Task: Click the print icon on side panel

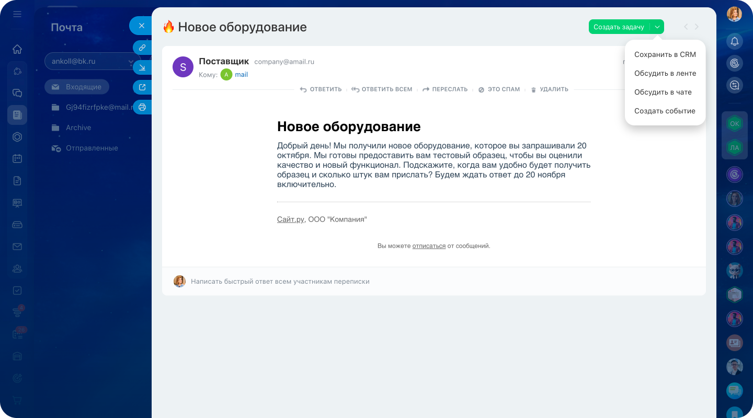Action: (x=142, y=108)
